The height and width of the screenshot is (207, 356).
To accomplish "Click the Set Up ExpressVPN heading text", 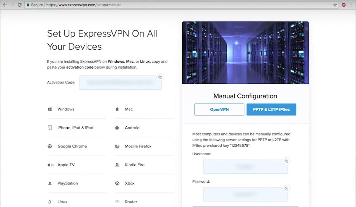I will pos(102,40).
